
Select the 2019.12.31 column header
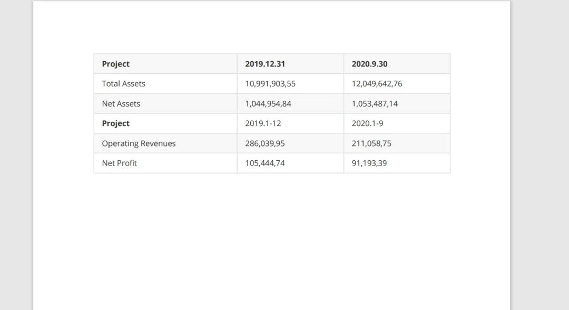tap(265, 64)
